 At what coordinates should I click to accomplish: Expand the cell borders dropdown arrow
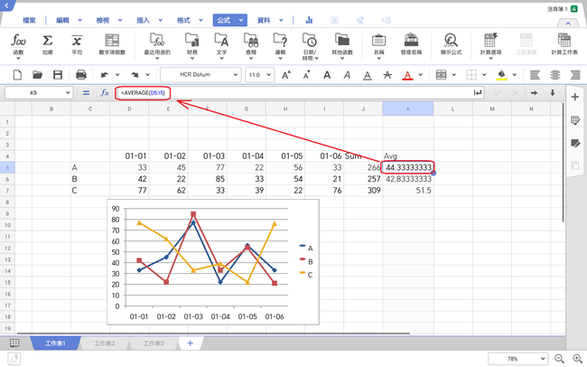click(484, 75)
